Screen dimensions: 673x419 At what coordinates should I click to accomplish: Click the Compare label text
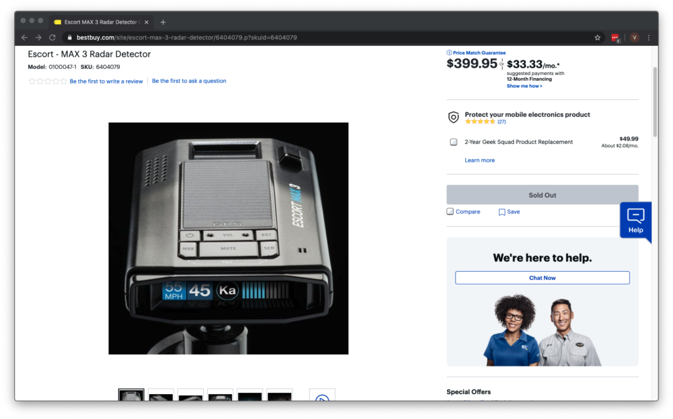(x=468, y=212)
